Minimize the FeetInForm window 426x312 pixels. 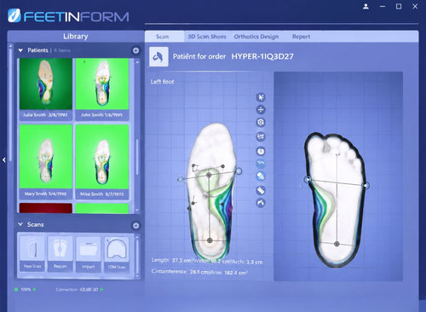383,6
